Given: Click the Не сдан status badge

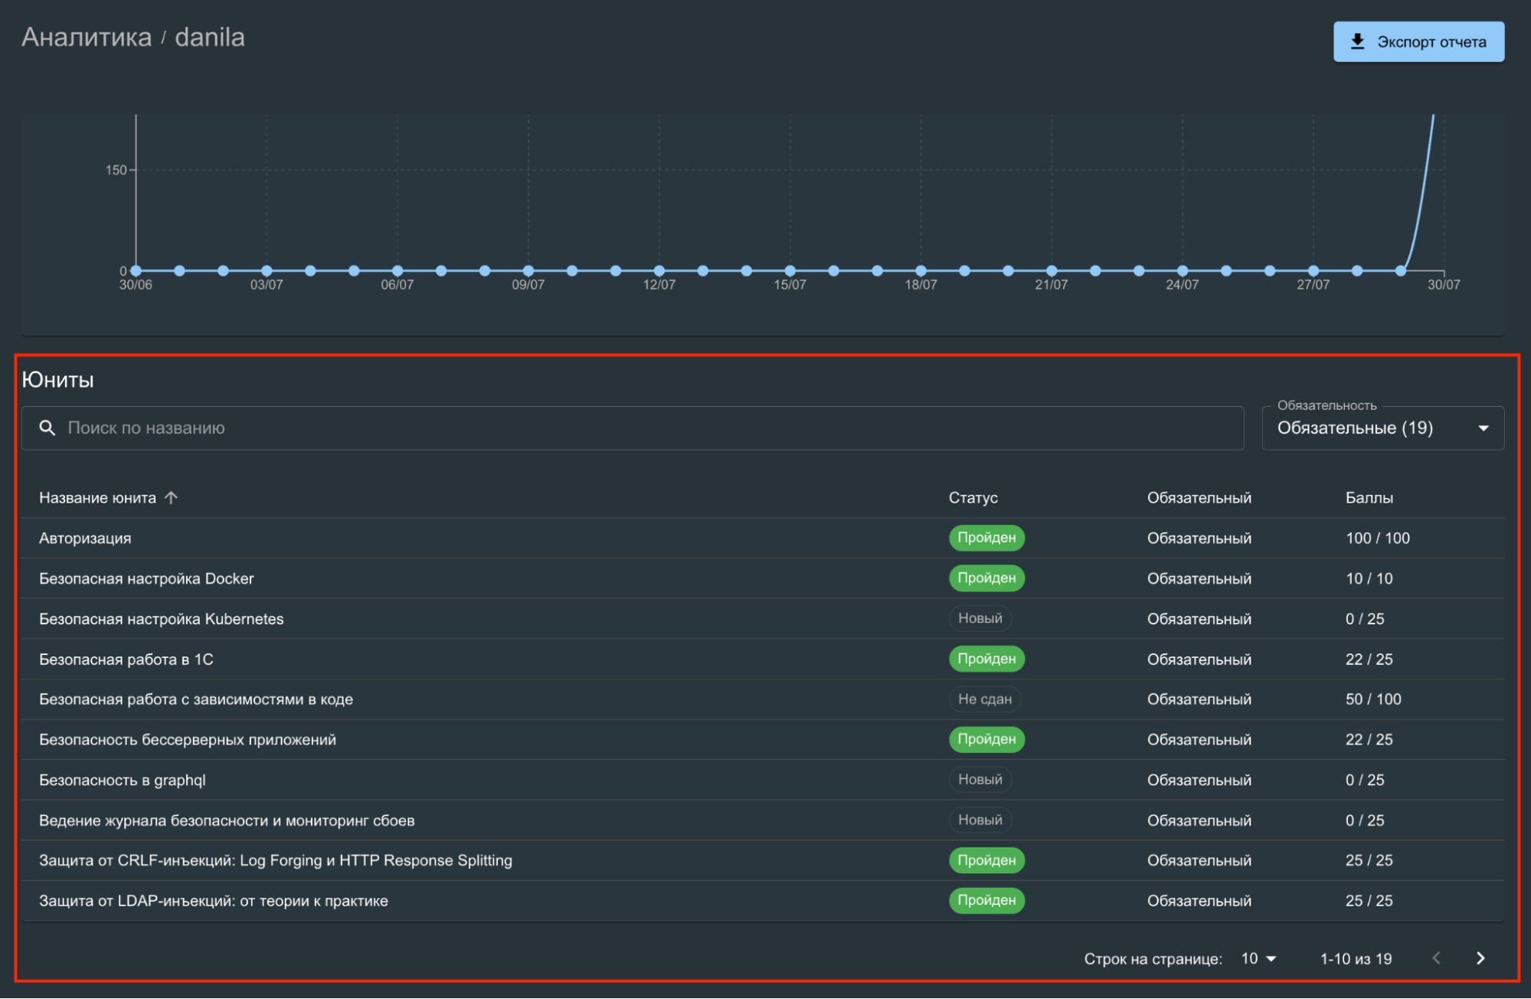Looking at the screenshot, I should pos(985,699).
